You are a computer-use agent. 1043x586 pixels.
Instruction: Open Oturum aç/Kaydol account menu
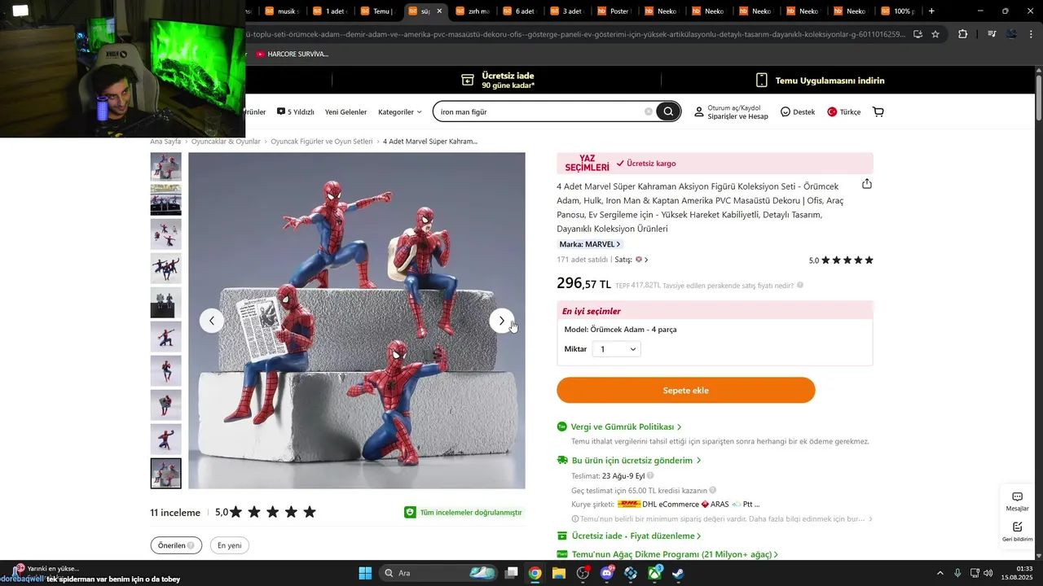(x=731, y=112)
